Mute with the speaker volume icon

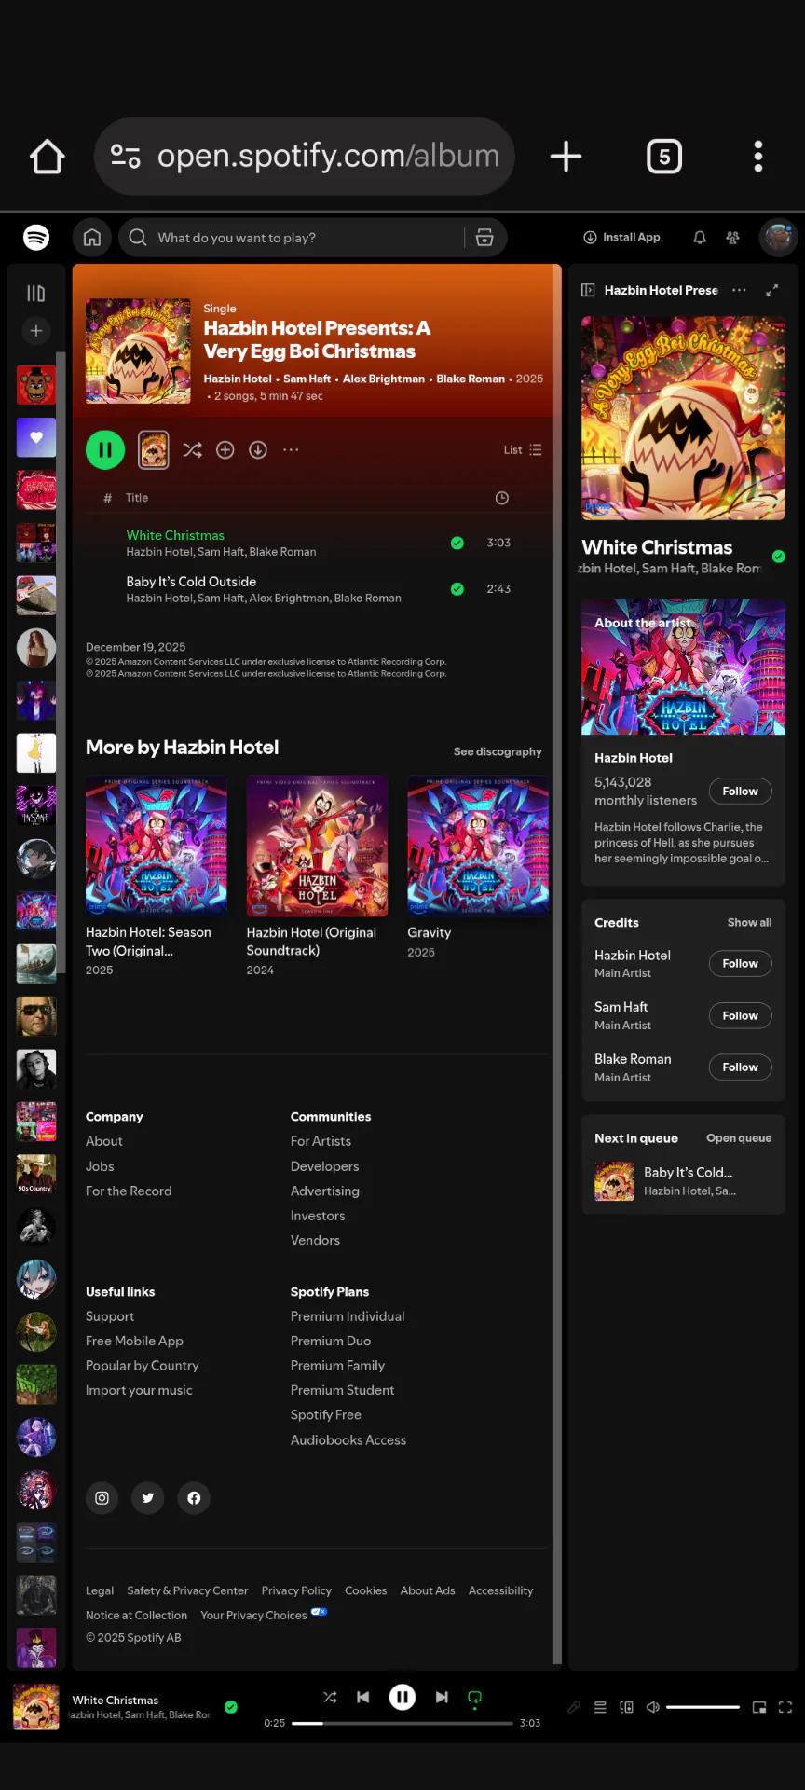(x=653, y=1707)
